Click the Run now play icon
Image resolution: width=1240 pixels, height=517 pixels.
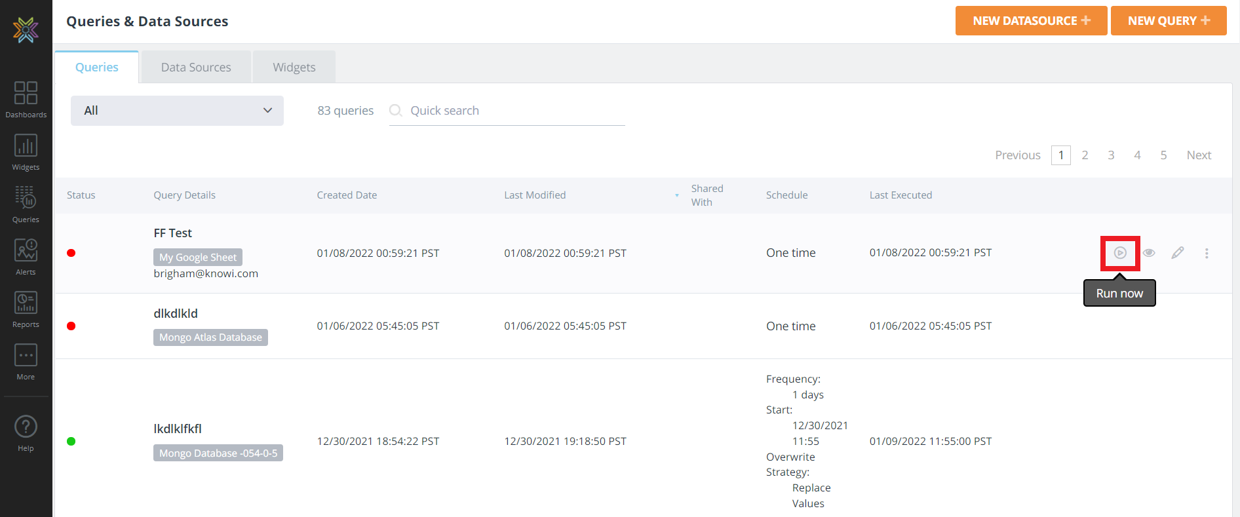(x=1120, y=253)
